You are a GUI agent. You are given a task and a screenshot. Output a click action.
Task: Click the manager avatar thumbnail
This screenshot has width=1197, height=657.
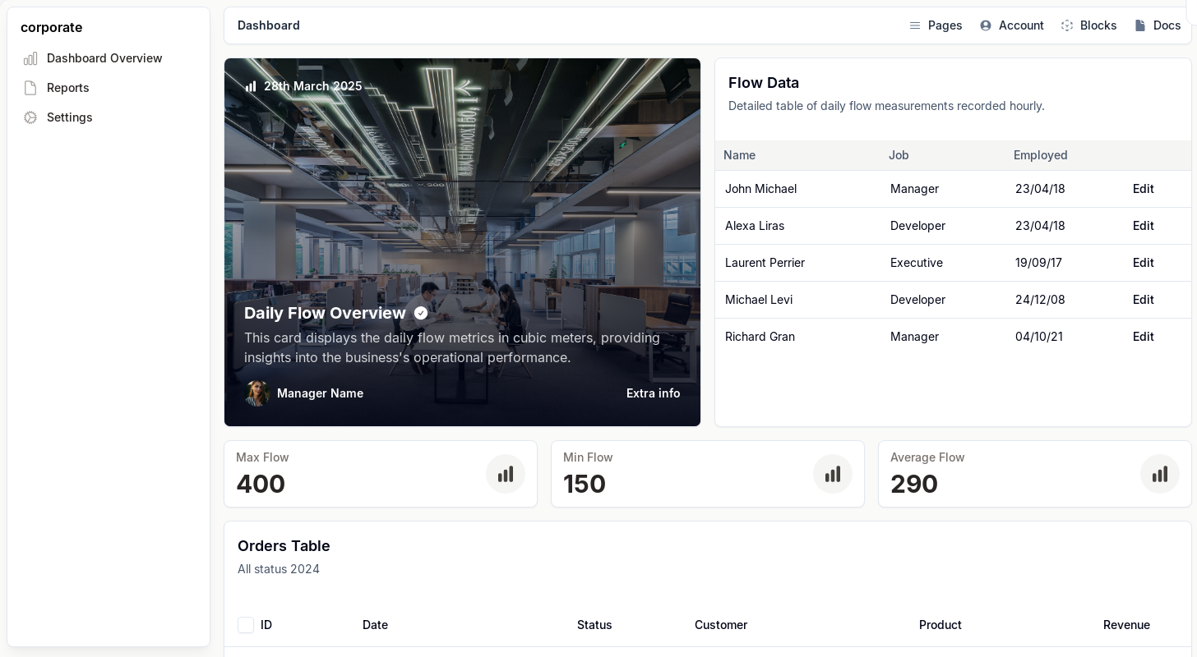(x=257, y=393)
